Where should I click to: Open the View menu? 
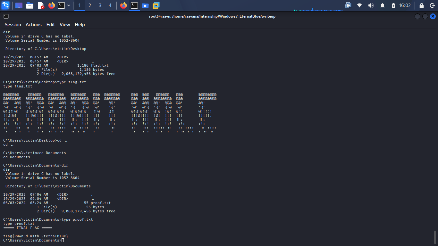point(65,25)
